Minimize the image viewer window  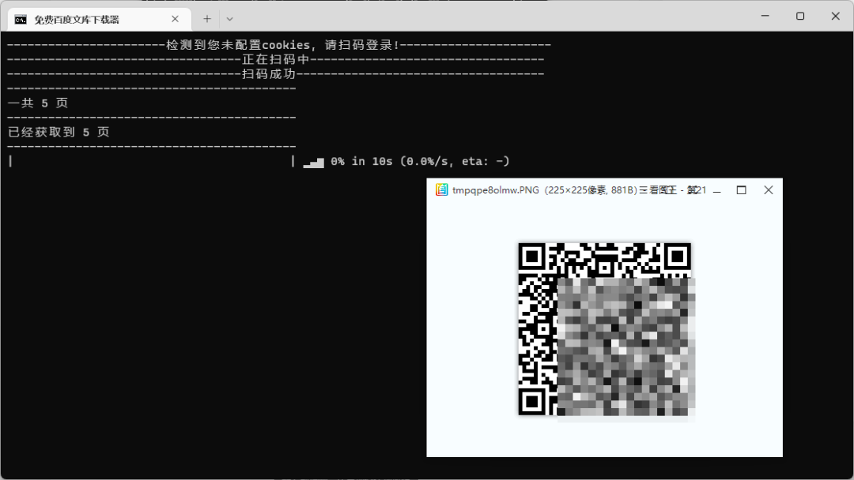717,190
